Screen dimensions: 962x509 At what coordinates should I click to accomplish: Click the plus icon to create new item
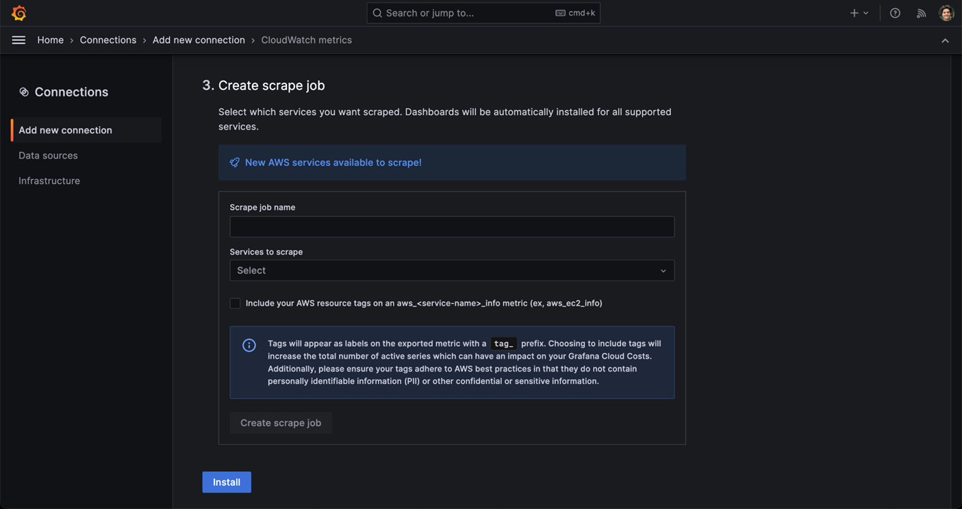coord(853,12)
